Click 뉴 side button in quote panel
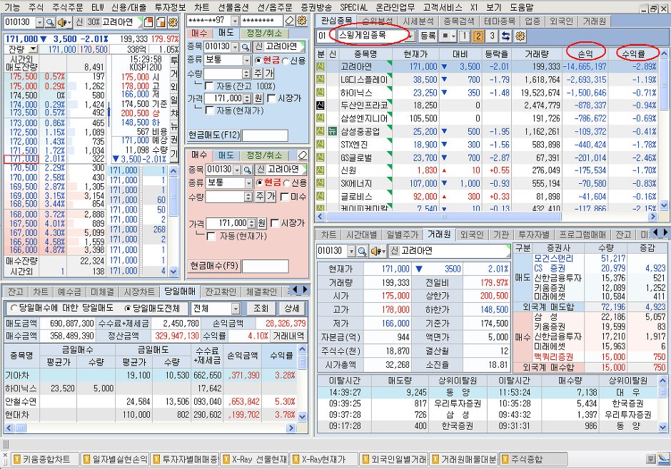 tap(174, 126)
